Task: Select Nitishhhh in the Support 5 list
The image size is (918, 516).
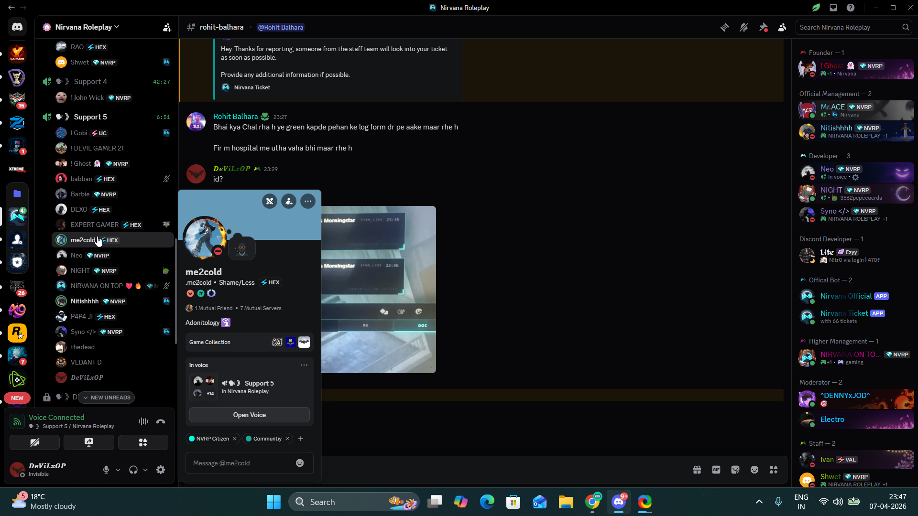Action: coord(113,301)
